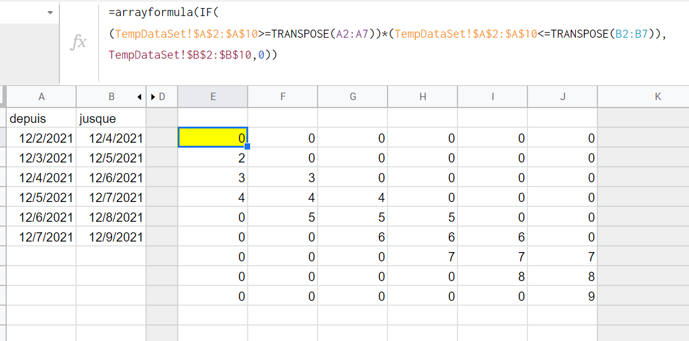Select the cell with value 8 in column J
This screenshot has width=689, height=341.
pyautogui.click(x=563, y=277)
